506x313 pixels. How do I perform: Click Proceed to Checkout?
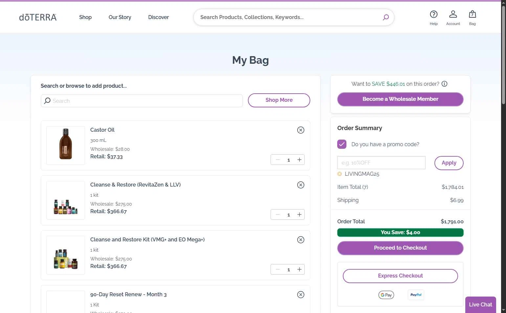400,248
